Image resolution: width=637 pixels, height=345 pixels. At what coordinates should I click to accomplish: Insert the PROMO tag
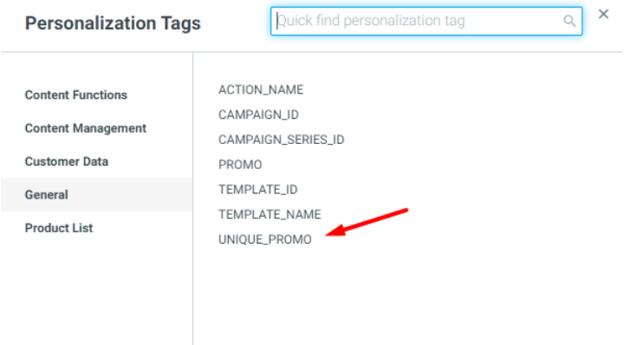240,165
